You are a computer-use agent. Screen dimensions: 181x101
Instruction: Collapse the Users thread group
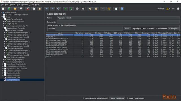[x=2, y=17]
